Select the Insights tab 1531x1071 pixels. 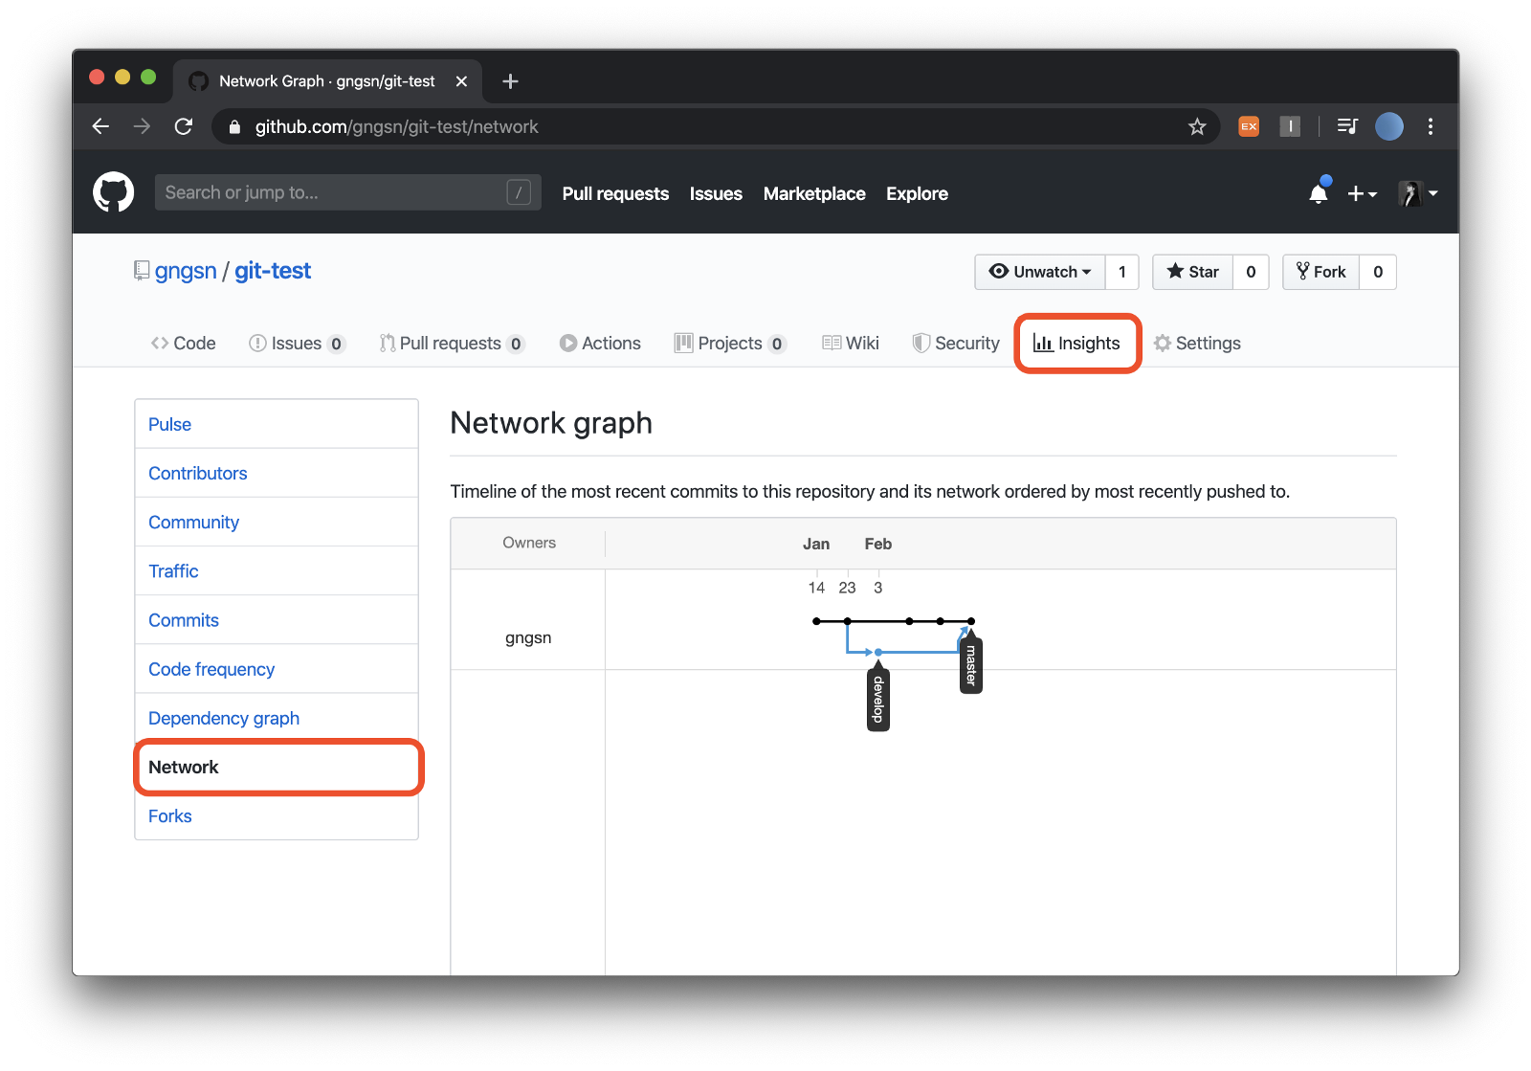[1077, 343]
